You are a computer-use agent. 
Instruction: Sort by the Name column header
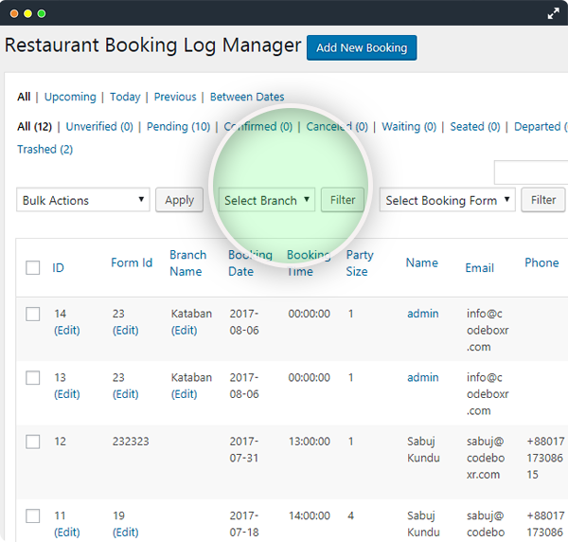[x=421, y=262]
